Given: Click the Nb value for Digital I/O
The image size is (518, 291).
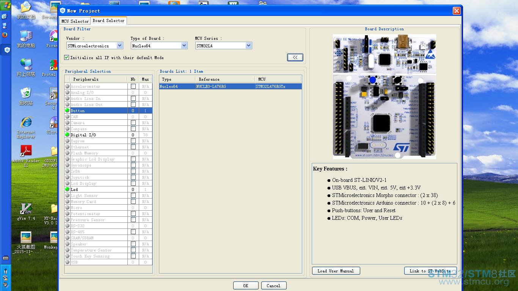Looking at the screenshot, I should tap(133, 135).
